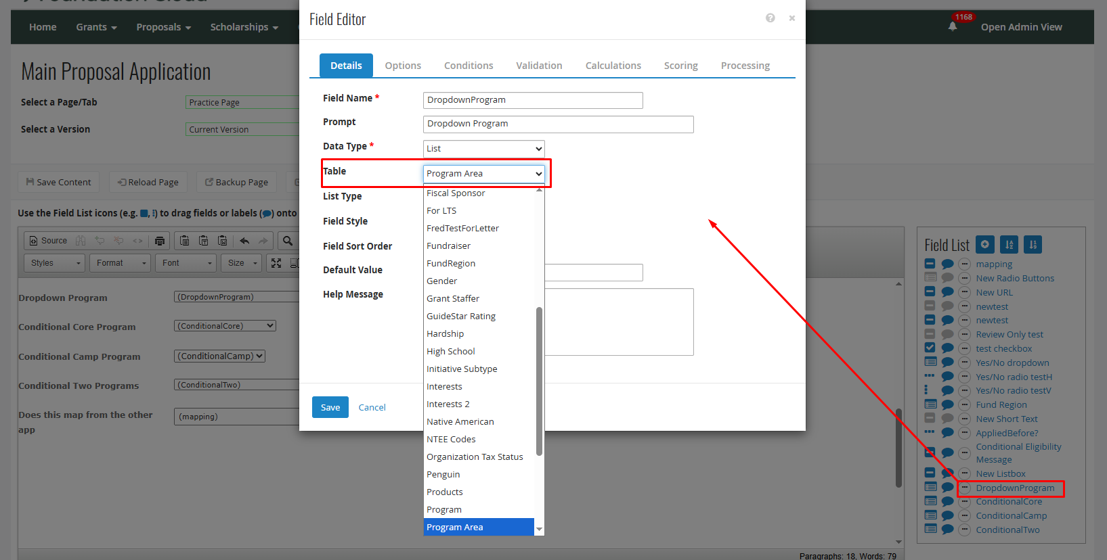Go to the Scoring tab

[680, 66]
